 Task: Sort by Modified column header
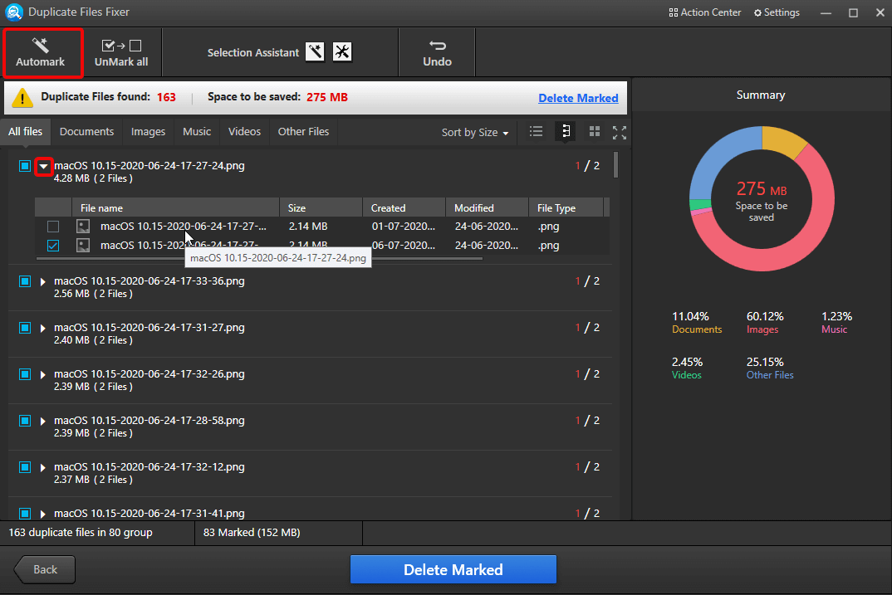pos(487,208)
